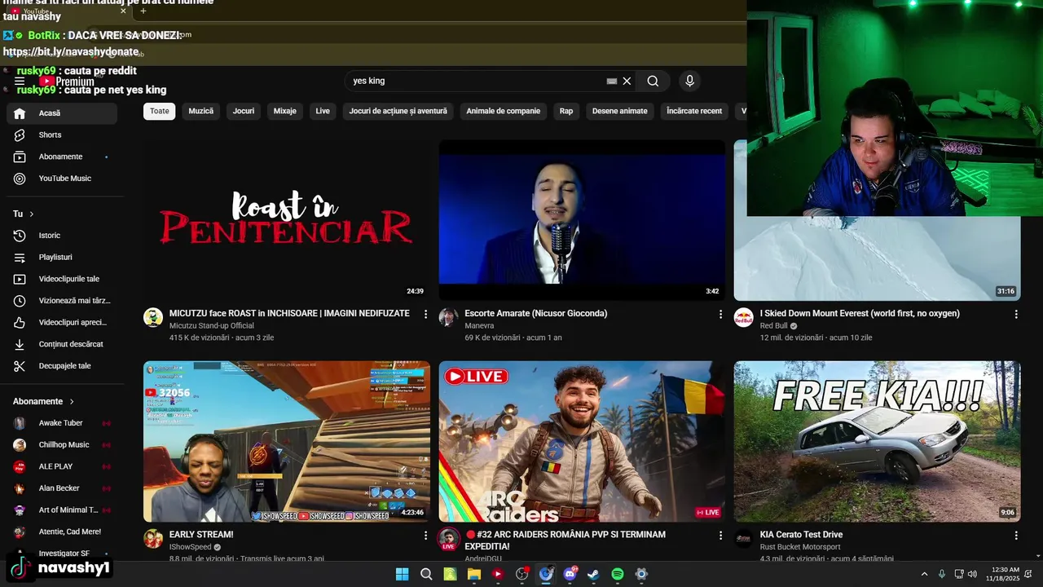Open Escorte Amarate video thumbnail

pyautogui.click(x=582, y=220)
